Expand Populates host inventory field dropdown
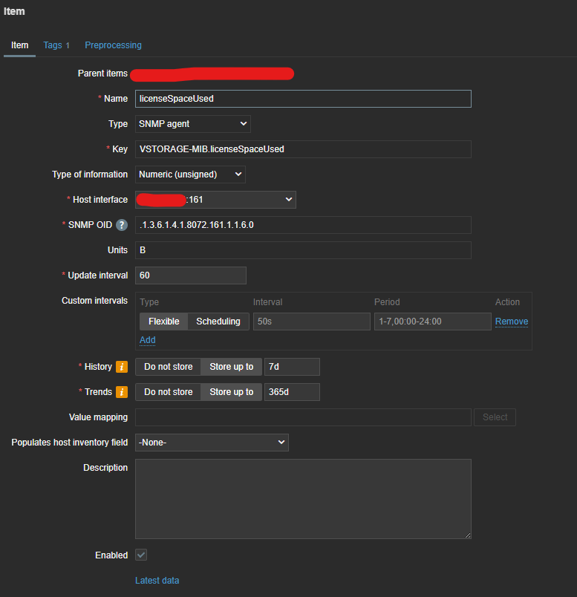This screenshot has width=577, height=597. coord(212,443)
